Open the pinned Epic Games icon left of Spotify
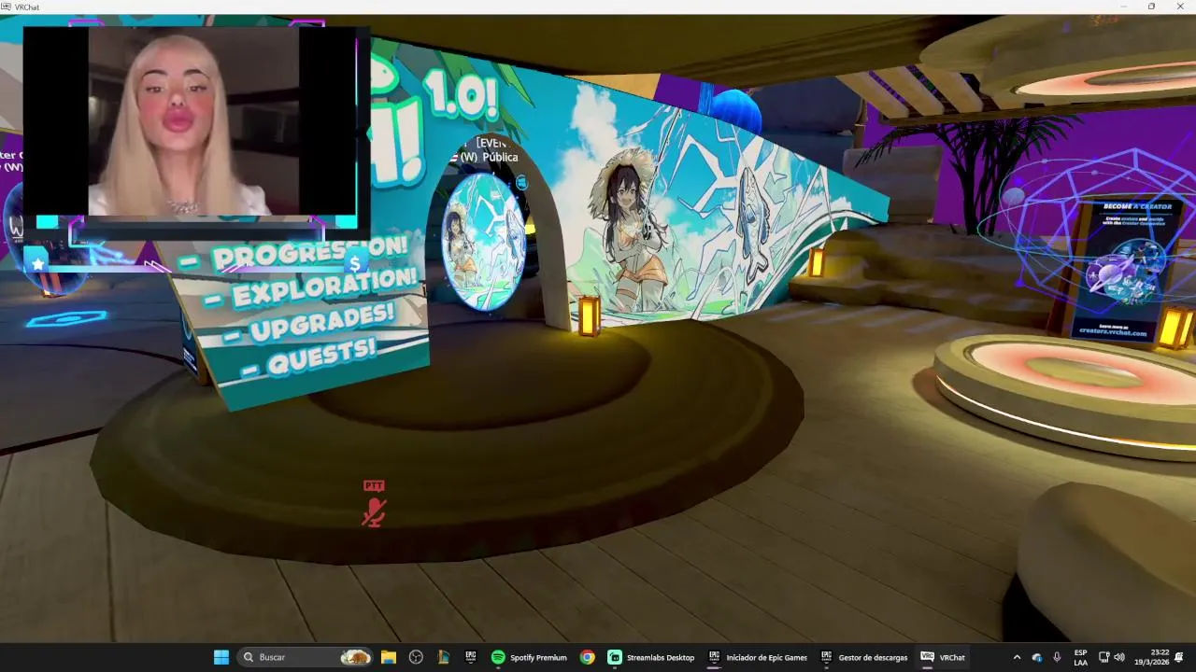The height and width of the screenshot is (672, 1196). coord(471,657)
